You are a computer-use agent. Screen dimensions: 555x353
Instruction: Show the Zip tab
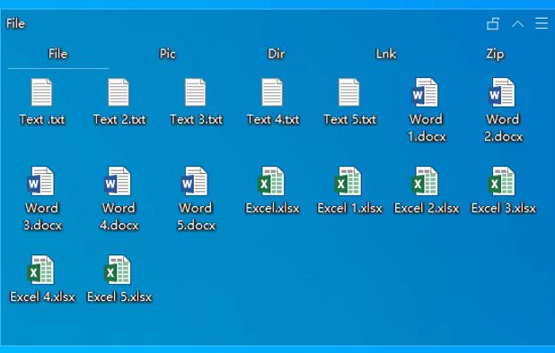click(x=495, y=54)
